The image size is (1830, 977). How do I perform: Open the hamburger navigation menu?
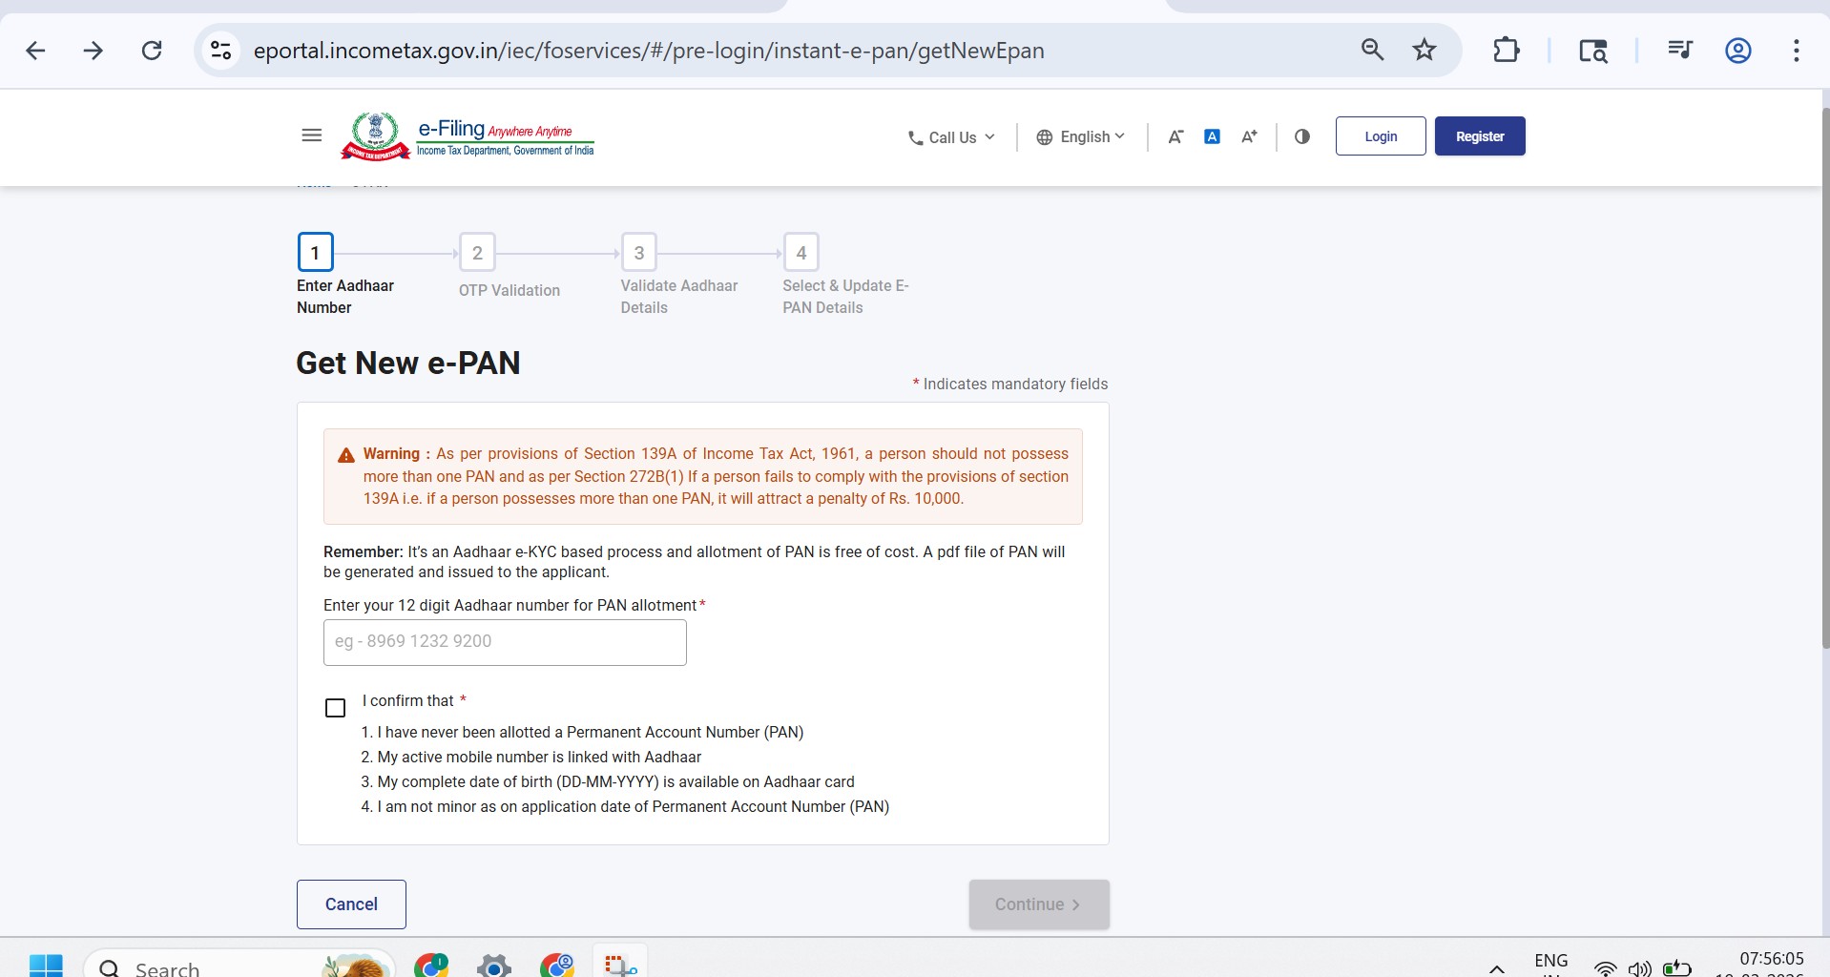pyautogui.click(x=311, y=135)
